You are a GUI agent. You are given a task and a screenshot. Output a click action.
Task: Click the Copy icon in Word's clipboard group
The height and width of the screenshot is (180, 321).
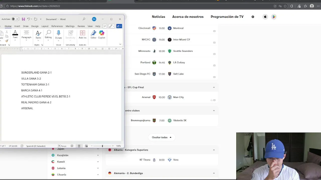(7, 36)
